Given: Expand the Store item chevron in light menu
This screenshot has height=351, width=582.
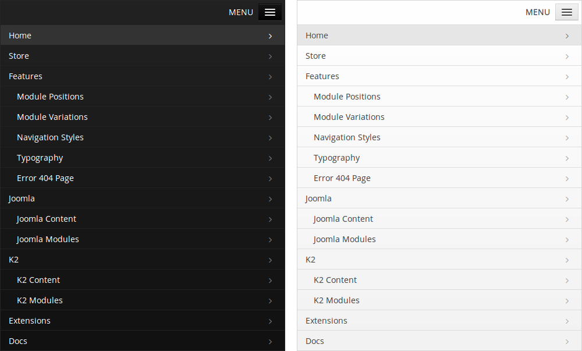Looking at the screenshot, I should coord(567,56).
